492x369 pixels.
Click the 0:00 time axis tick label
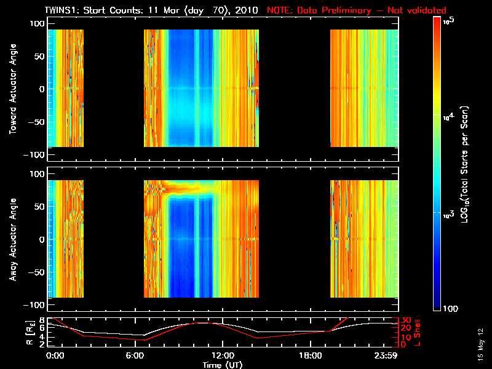point(55,356)
